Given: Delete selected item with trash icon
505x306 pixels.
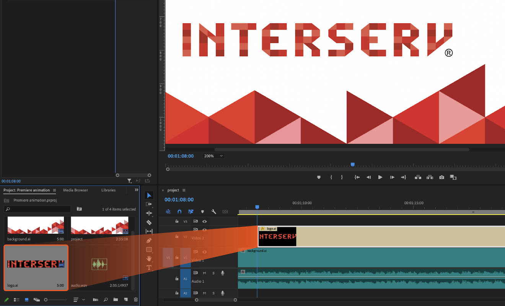Looking at the screenshot, I should click(135, 299).
